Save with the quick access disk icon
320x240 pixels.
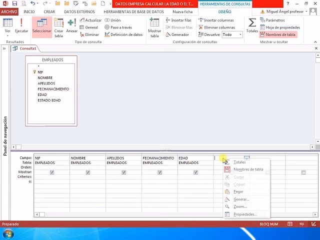(14, 3)
